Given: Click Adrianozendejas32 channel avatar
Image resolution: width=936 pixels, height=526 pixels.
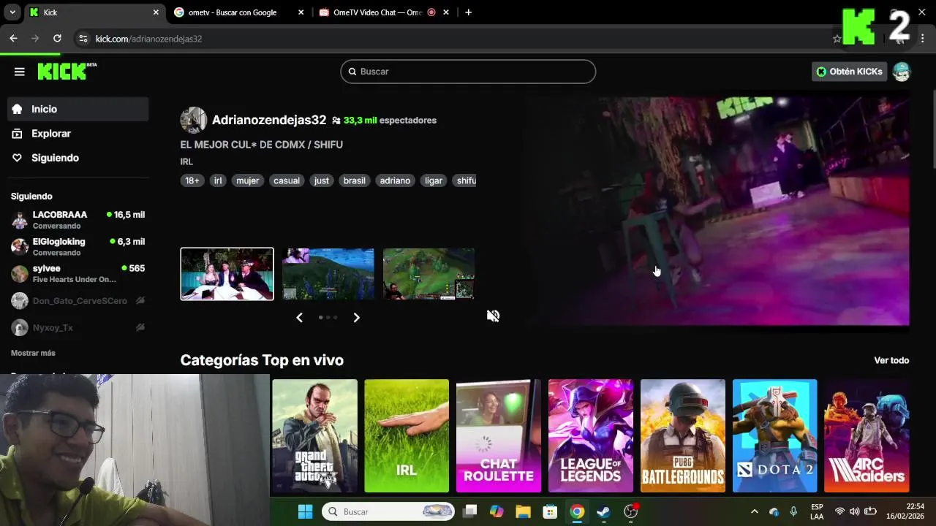Looking at the screenshot, I should [x=194, y=121].
